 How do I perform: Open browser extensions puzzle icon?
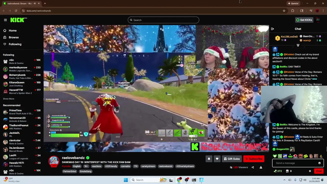(x=293, y=11)
